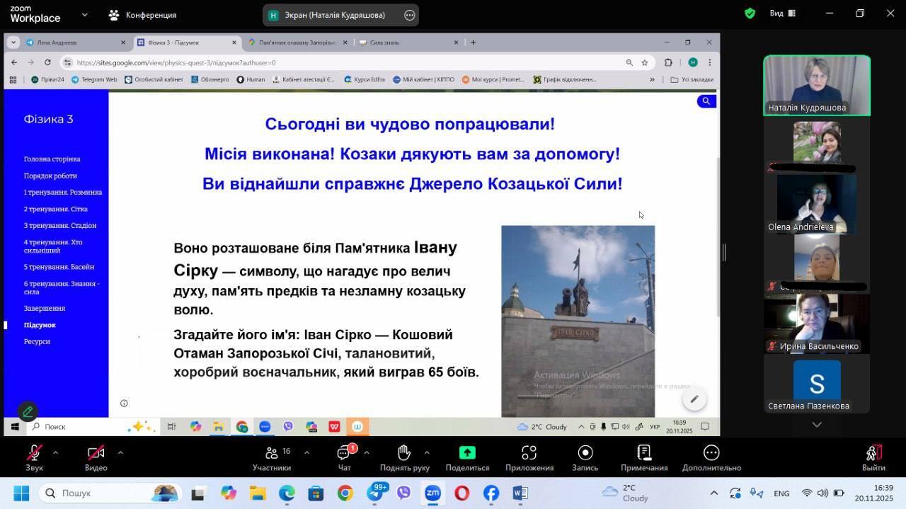Open the View layout options

pos(782,13)
